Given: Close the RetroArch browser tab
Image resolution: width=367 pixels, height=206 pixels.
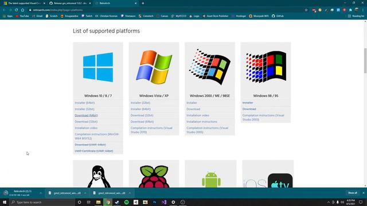Looking at the screenshot, I should pos(136,3).
